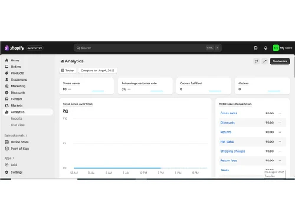This screenshot has height=221, width=295.
Task: Expand Sales channels section
Action: click(x=16, y=136)
